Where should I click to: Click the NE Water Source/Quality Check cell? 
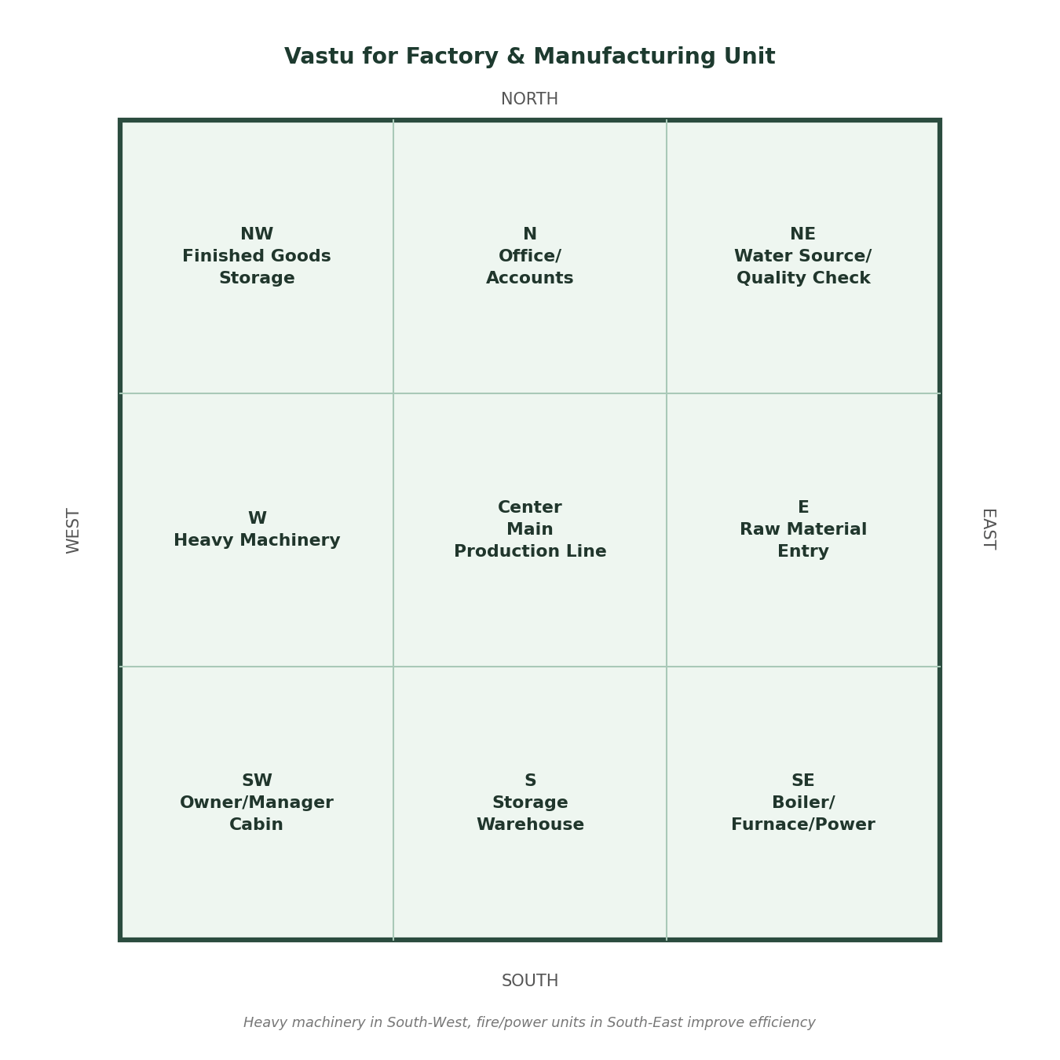[x=803, y=257]
